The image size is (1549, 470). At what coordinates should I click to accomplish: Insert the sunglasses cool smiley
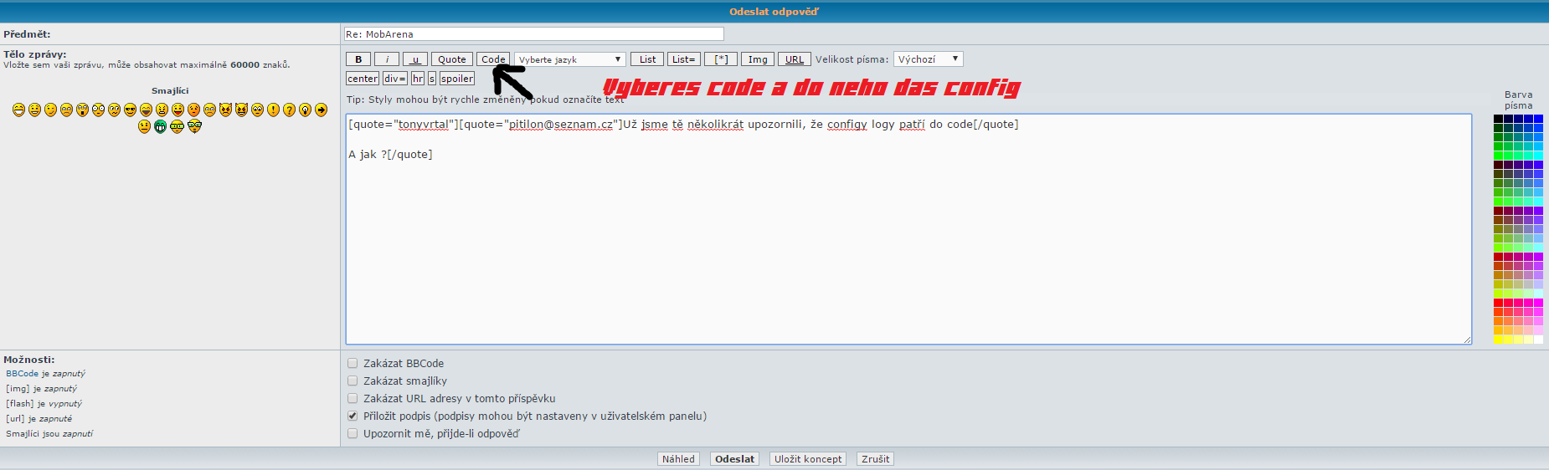pyautogui.click(x=130, y=110)
